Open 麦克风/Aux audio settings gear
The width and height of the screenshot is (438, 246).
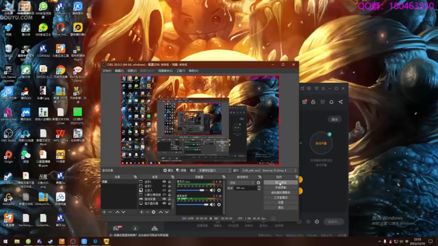(x=219, y=190)
